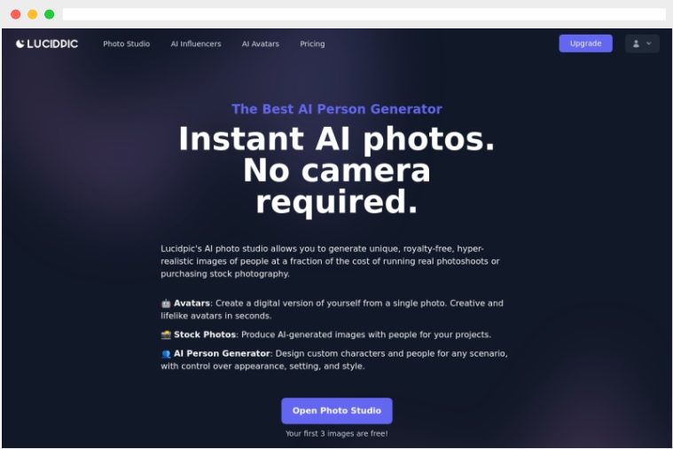Image resolution: width=673 pixels, height=449 pixels.
Task: Click the camera emoji beside Stock Photos
Action: [166, 335]
